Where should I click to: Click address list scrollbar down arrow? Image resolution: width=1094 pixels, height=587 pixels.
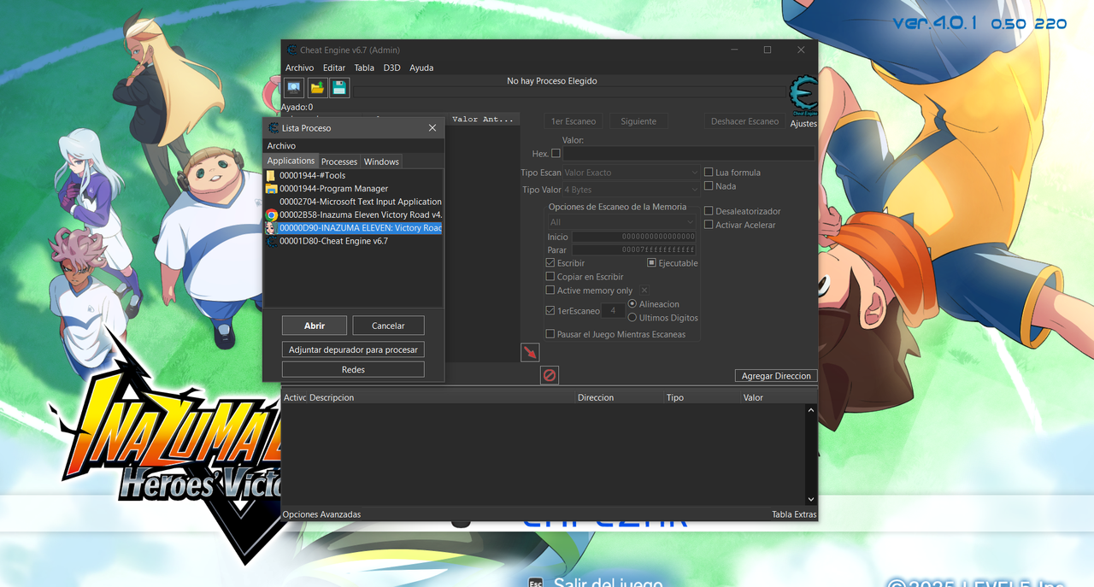tap(811, 500)
